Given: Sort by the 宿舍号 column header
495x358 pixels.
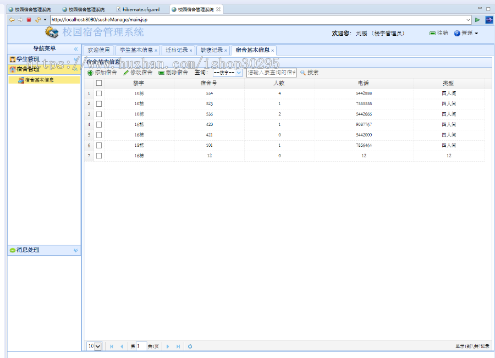Looking at the screenshot, I should (x=209, y=84).
